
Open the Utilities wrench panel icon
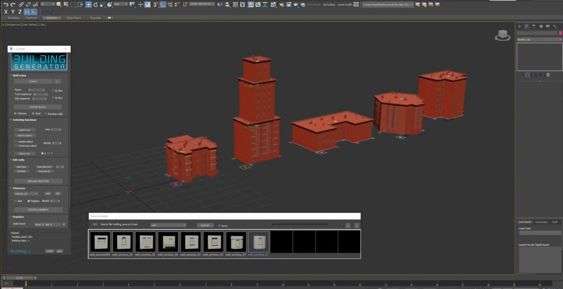click(x=555, y=26)
